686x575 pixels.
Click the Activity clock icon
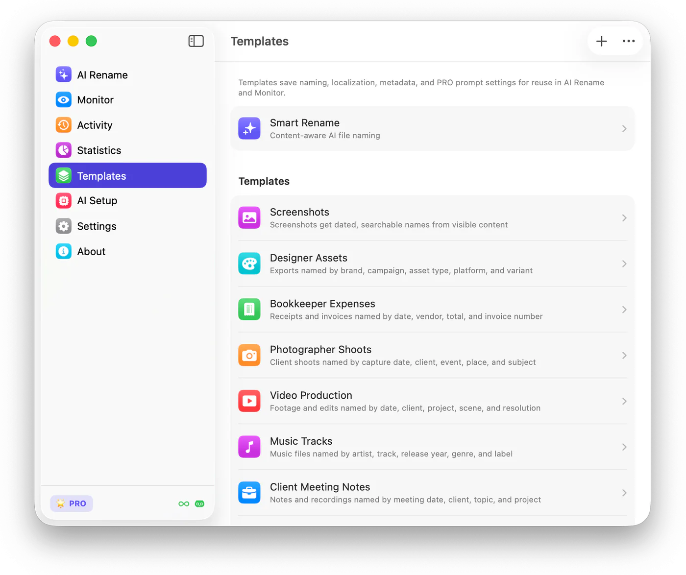pos(64,125)
